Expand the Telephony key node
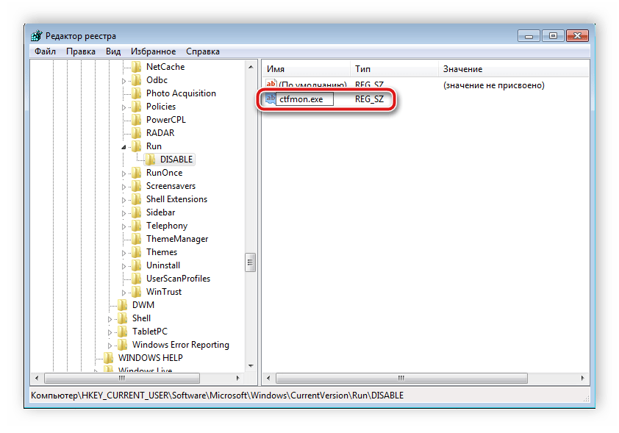The height and width of the screenshot is (433, 619). point(124,226)
